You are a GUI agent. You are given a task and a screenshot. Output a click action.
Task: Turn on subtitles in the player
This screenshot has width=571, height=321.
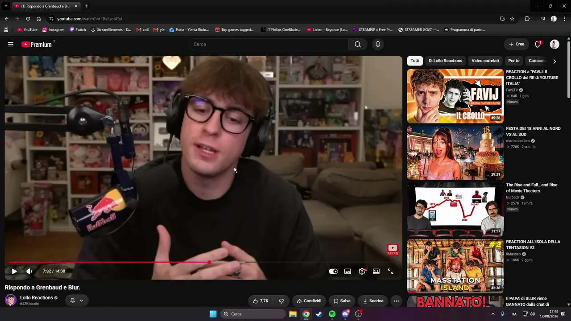tap(348, 271)
